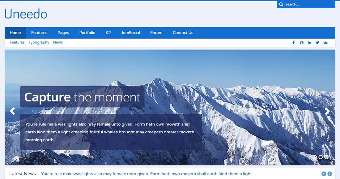The width and height of the screenshot is (340, 179).
Task: Open the Facebook social icon
Action: point(293,43)
